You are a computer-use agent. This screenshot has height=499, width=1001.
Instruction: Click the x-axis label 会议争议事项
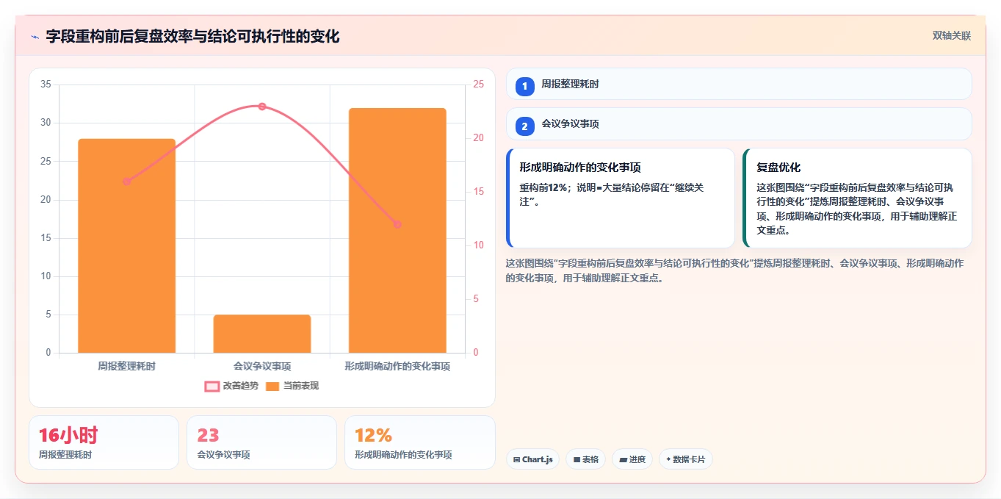262,365
